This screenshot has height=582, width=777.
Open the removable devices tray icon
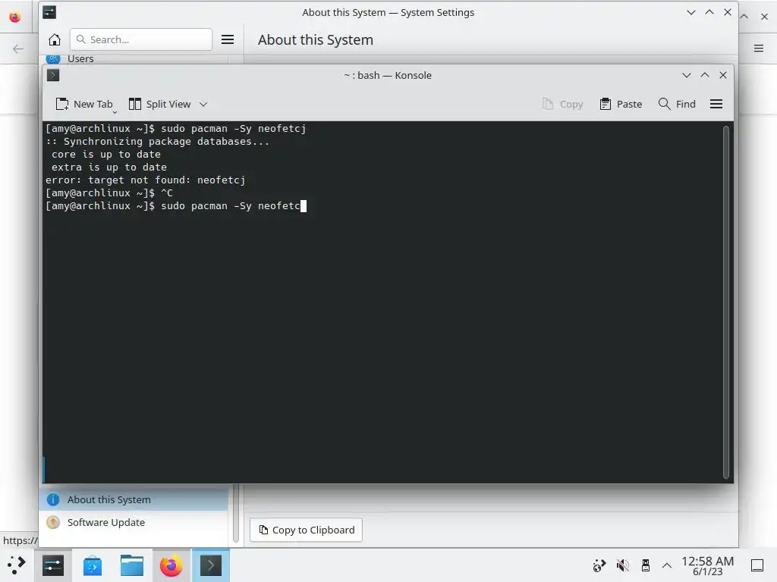[645, 565]
